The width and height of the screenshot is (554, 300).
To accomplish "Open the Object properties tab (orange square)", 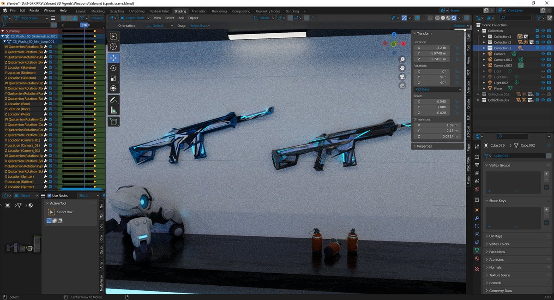I will [477, 210].
